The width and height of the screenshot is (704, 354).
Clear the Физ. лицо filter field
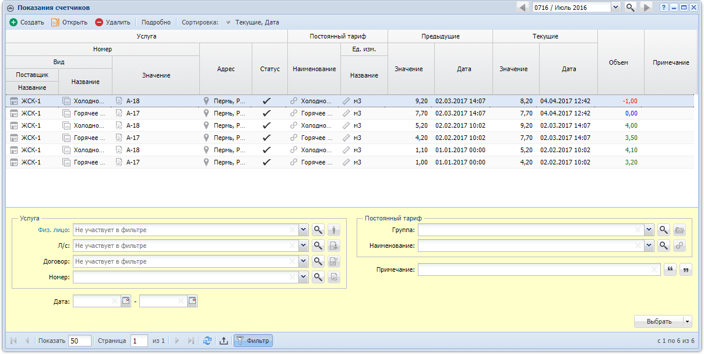click(293, 230)
